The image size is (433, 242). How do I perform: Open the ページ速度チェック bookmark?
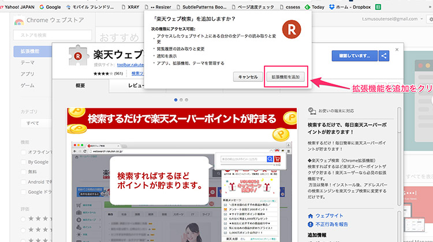(253, 7)
